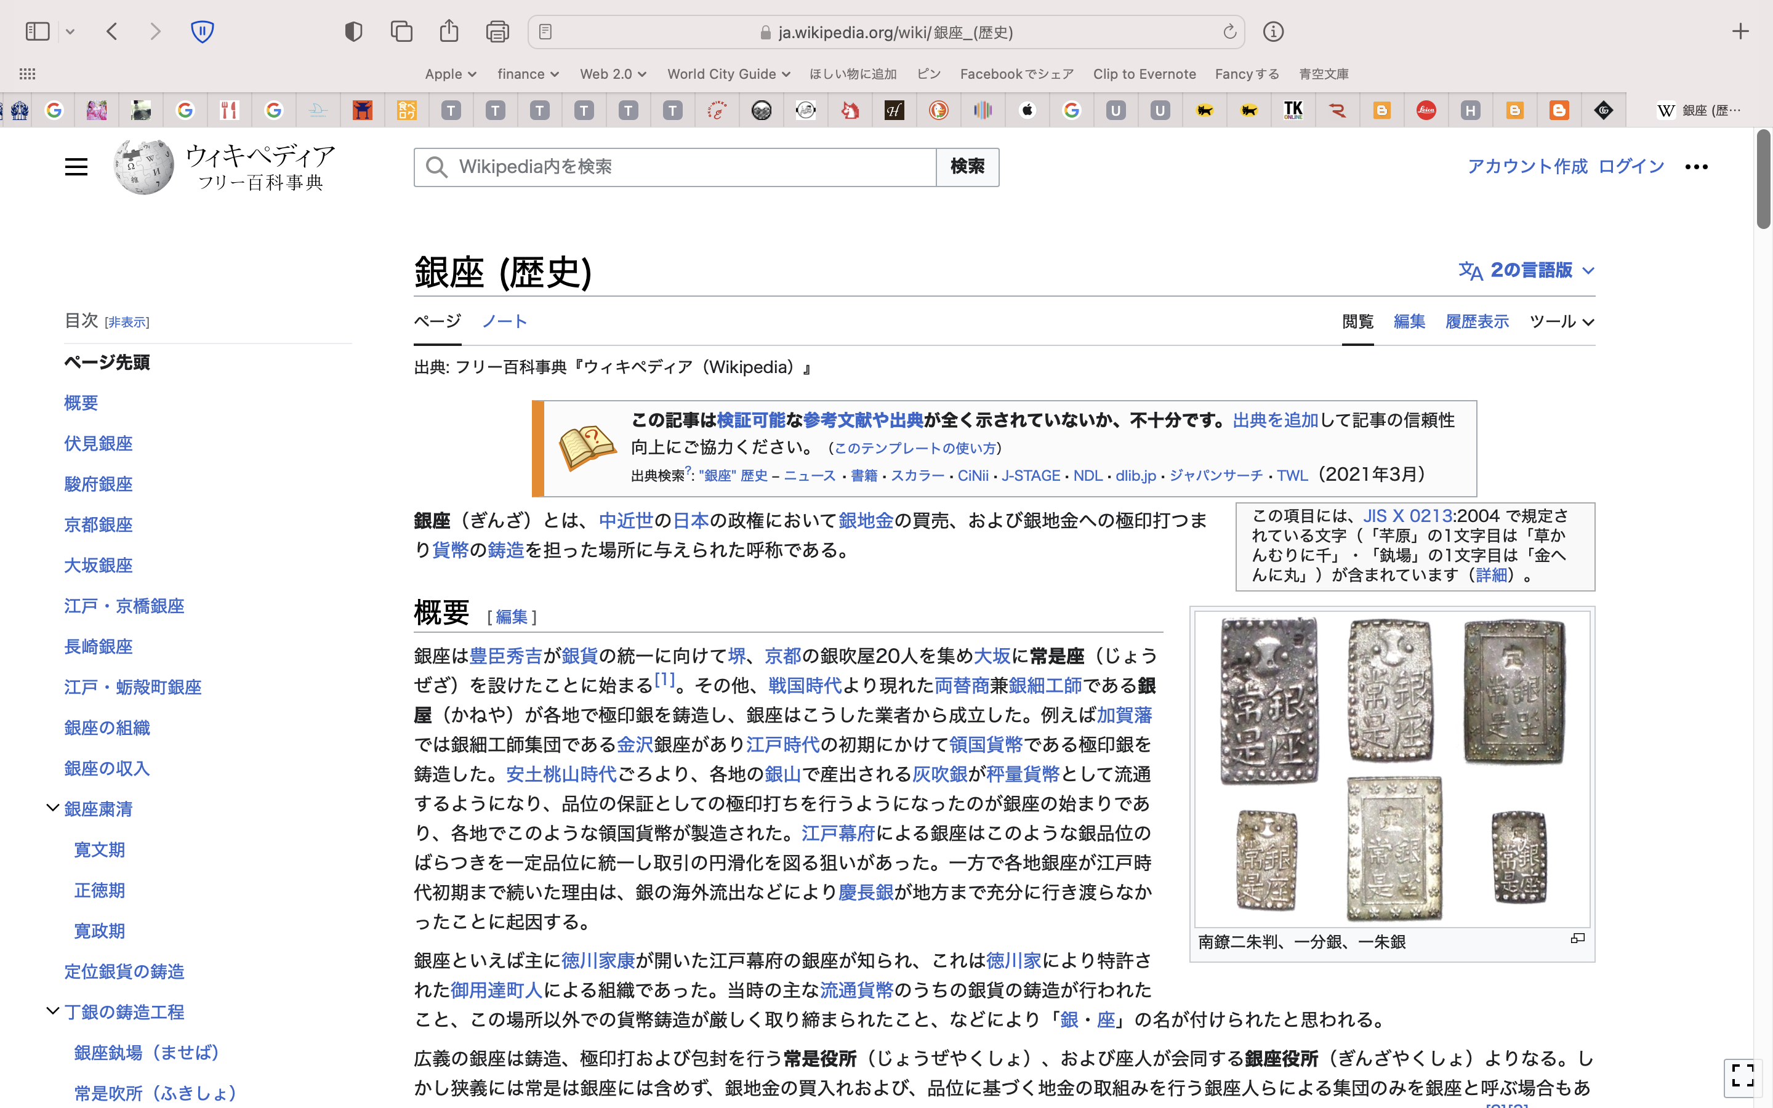Screen dimensions: 1773x1108
Task: Click the Safari sidebar toggle icon
Action: tap(38, 31)
